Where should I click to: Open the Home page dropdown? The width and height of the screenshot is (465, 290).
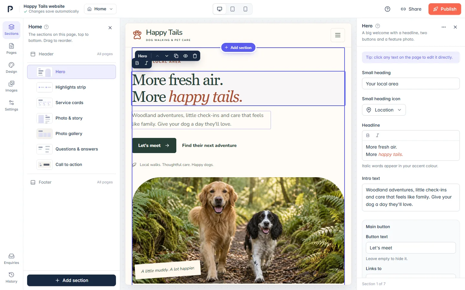pos(100,9)
